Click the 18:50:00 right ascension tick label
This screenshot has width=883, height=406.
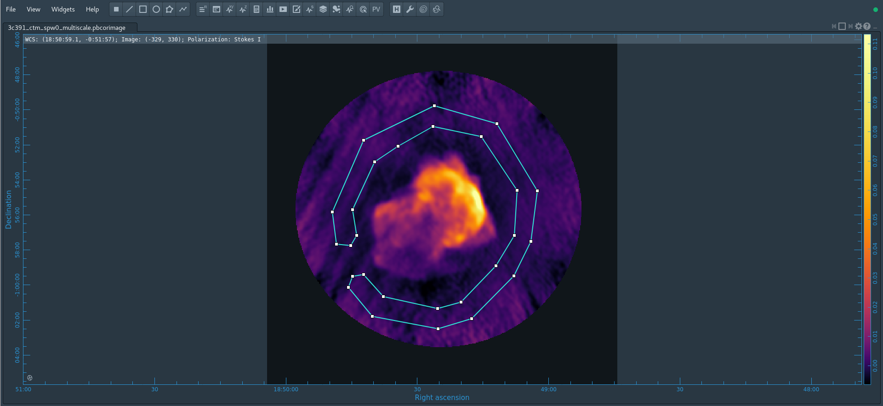(x=286, y=389)
